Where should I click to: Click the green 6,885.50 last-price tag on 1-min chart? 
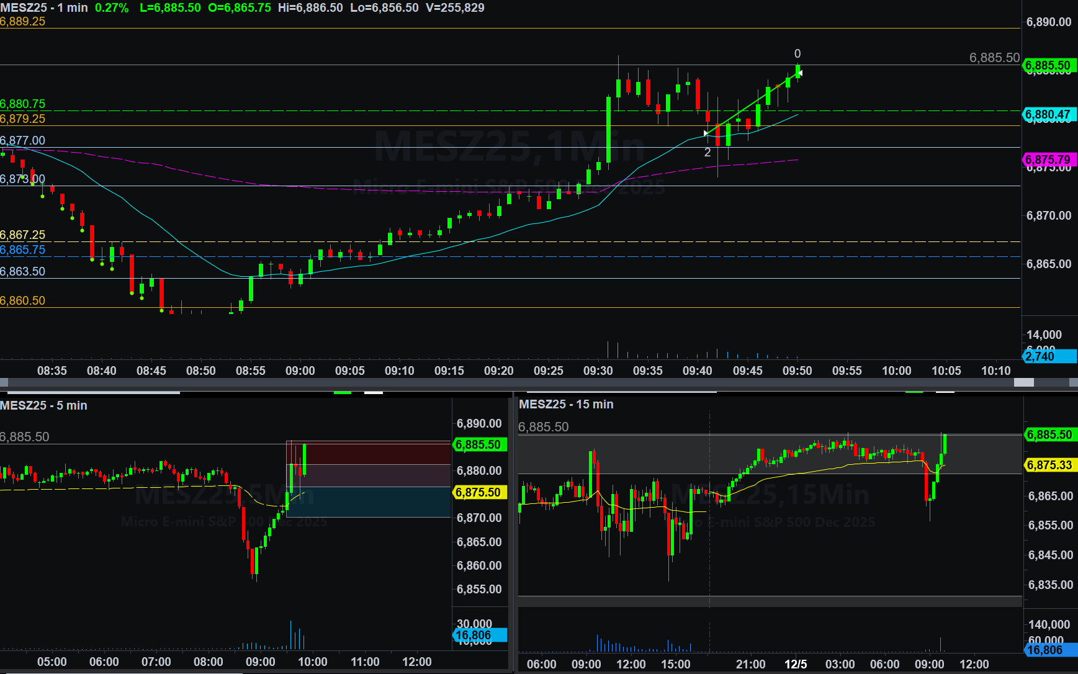(1049, 65)
